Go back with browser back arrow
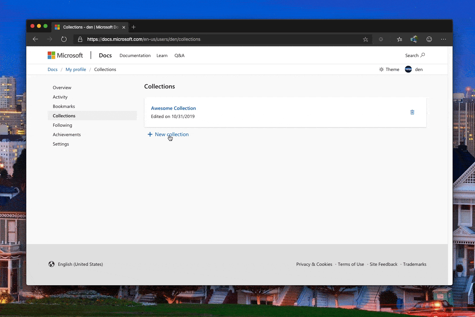The image size is (475, 317). [x=35, y=39]
